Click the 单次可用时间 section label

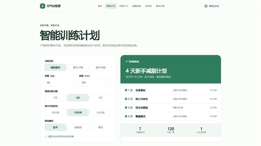(51, 106)
